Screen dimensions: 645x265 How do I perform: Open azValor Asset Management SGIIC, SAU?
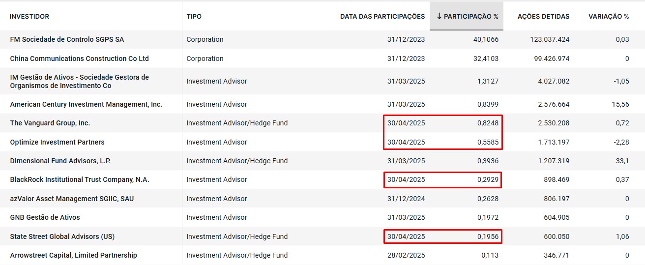(72, 199)
